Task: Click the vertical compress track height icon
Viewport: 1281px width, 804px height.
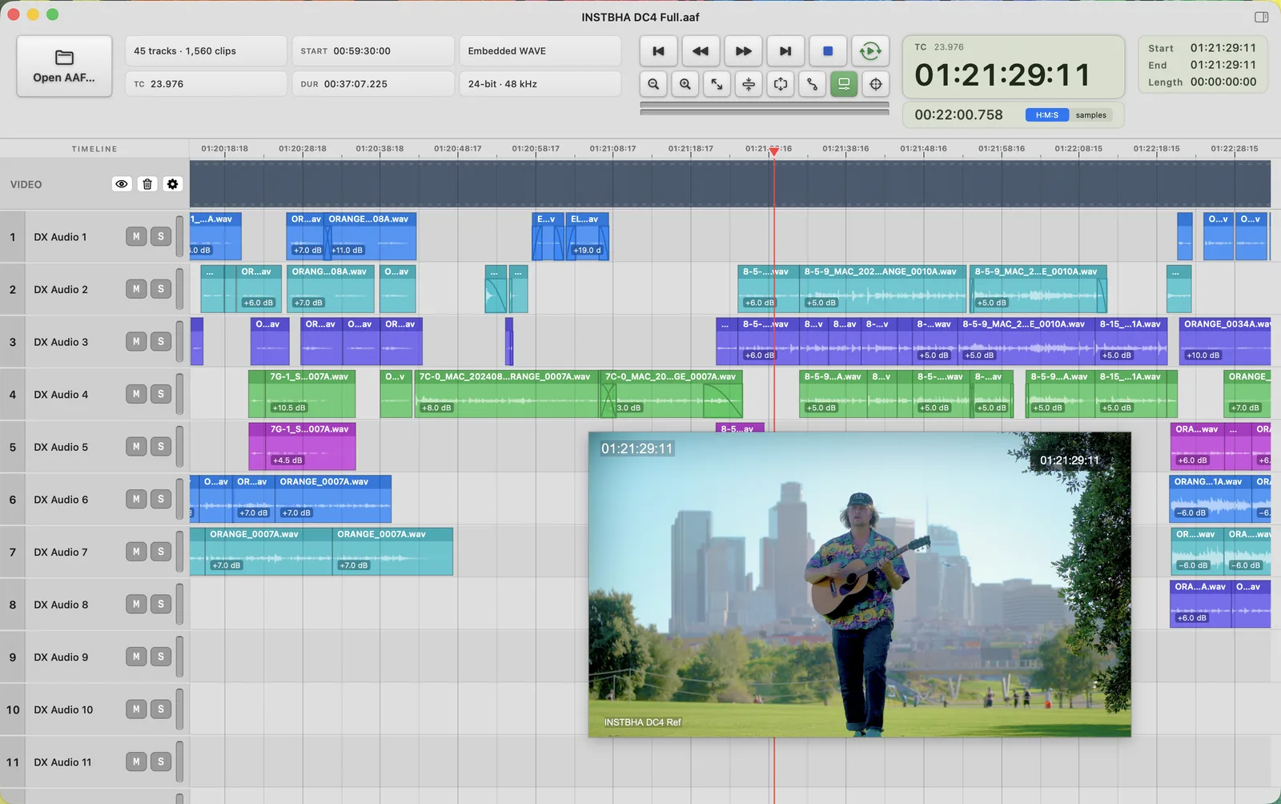Action: pos(749,84)
